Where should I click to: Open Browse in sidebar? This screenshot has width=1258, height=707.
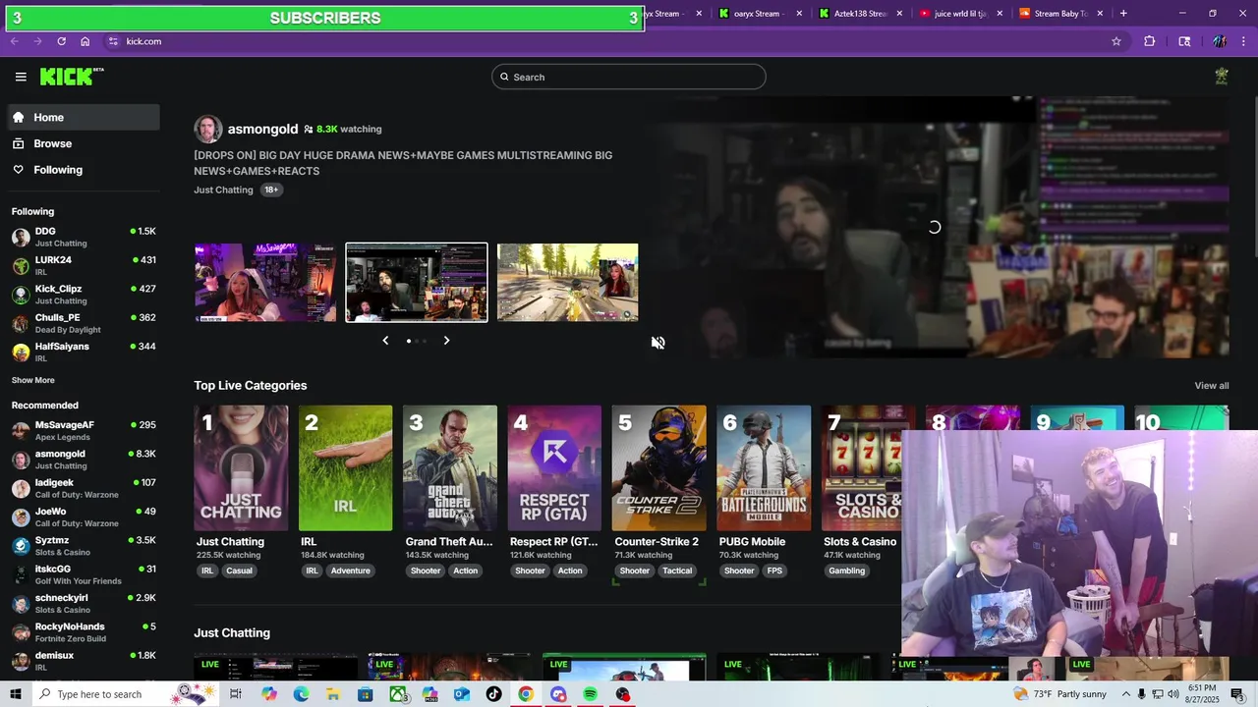[x=84, y=143]
